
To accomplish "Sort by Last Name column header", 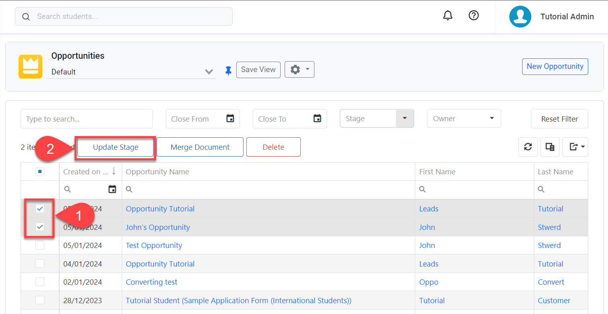I will (x=556, y=171).
